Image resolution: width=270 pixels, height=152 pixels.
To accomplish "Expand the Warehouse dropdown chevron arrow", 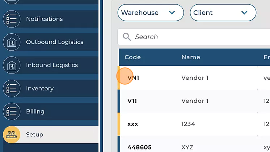I will pos(172,13).
